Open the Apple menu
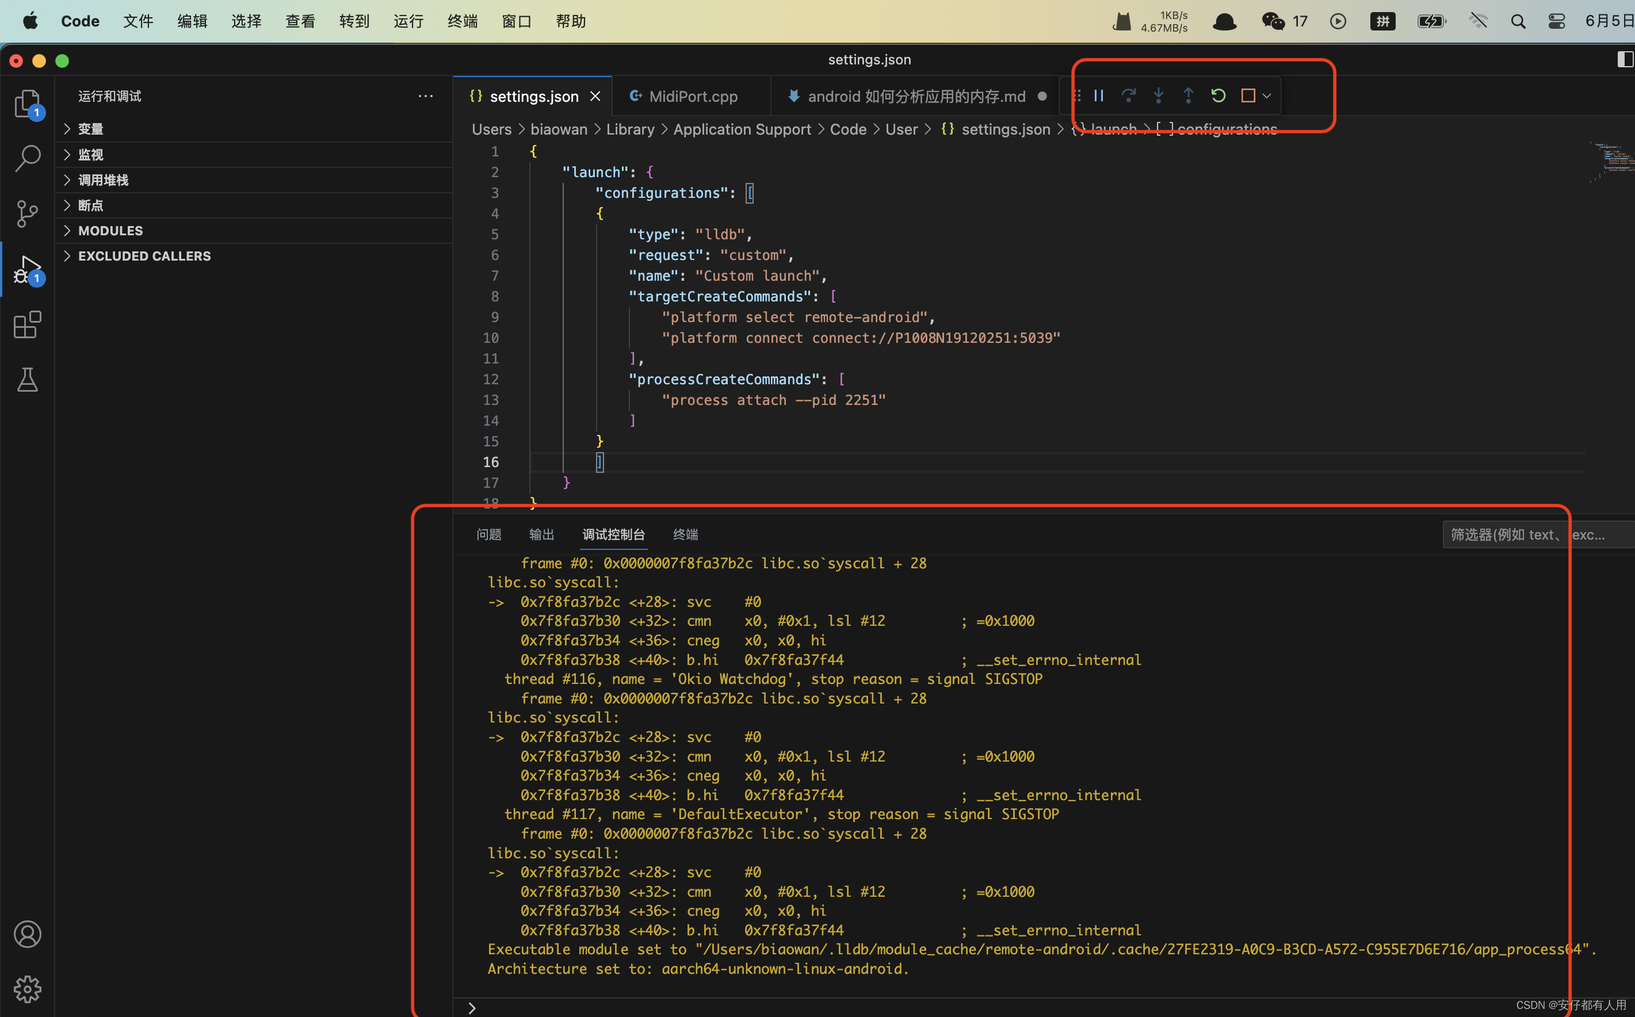Screen dimensions: 1635x1017 (30, 21)
